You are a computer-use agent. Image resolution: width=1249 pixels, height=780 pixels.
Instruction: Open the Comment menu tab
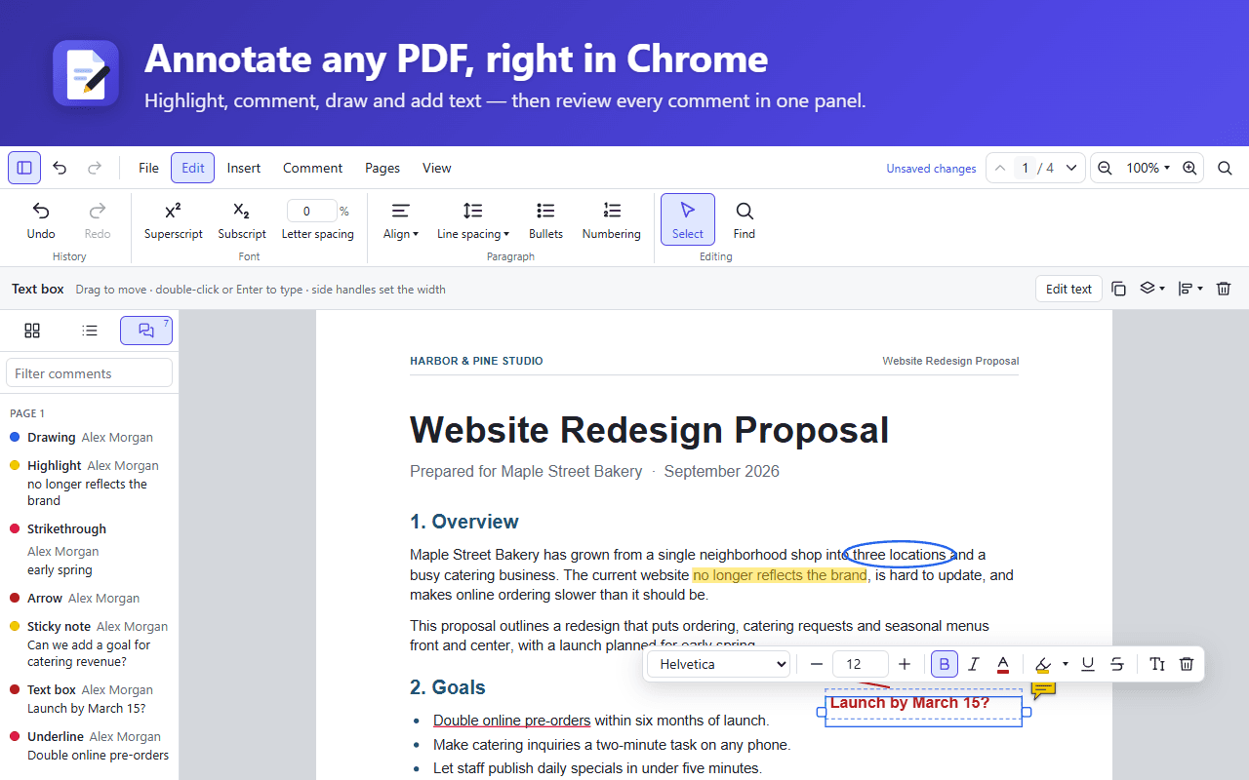click(x=312, y=168)
